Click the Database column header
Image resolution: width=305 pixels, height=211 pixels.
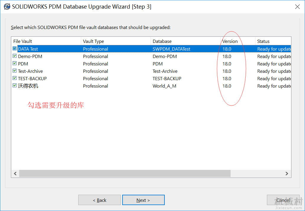tap(185, 41)
